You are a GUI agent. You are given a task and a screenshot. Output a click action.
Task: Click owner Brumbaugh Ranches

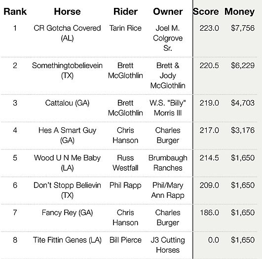[x=168, y=163]
